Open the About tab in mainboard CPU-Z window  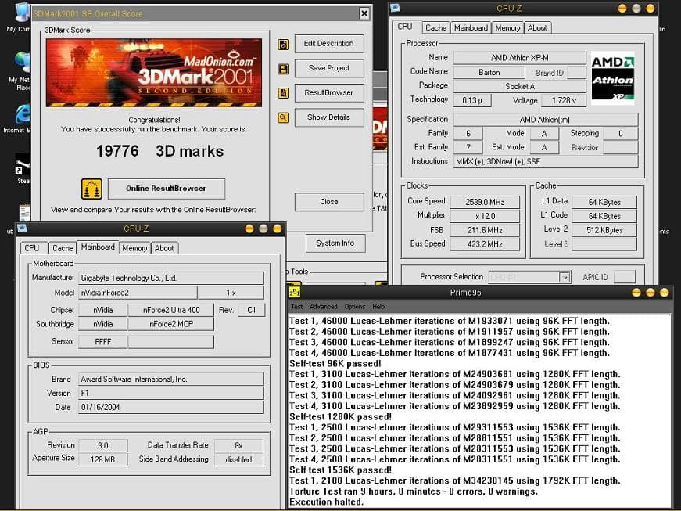click(164, 248)
